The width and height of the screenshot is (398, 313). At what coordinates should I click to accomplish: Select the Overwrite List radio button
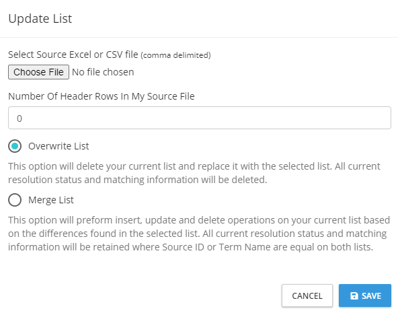click(15, 146)
